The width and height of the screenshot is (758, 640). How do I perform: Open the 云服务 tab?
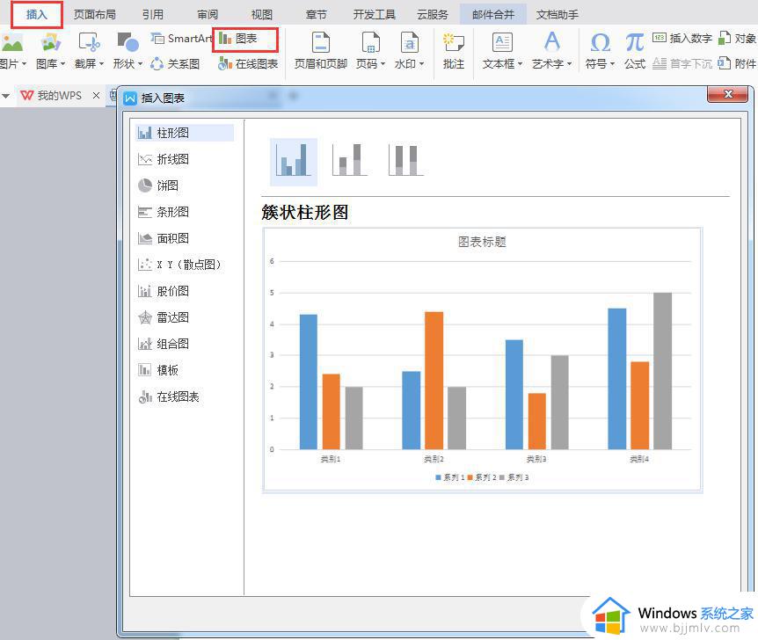(x=433, y=14)
